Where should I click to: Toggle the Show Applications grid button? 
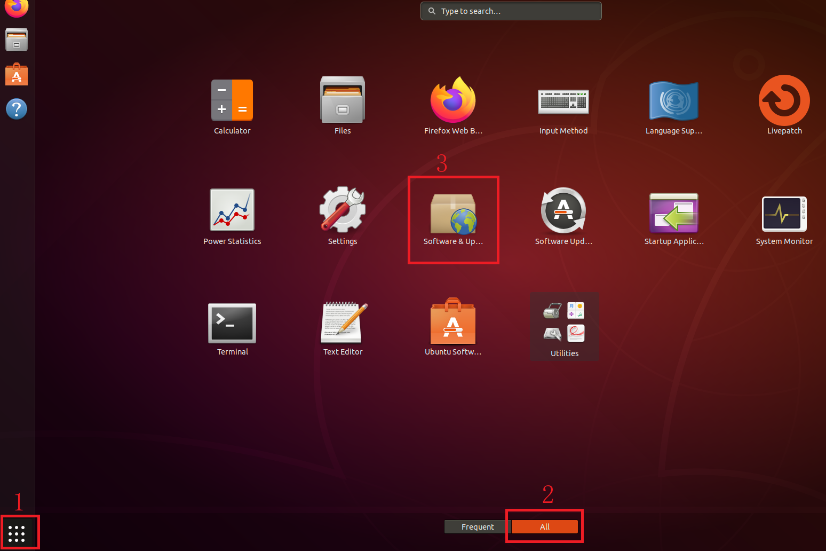pos(17,533)
